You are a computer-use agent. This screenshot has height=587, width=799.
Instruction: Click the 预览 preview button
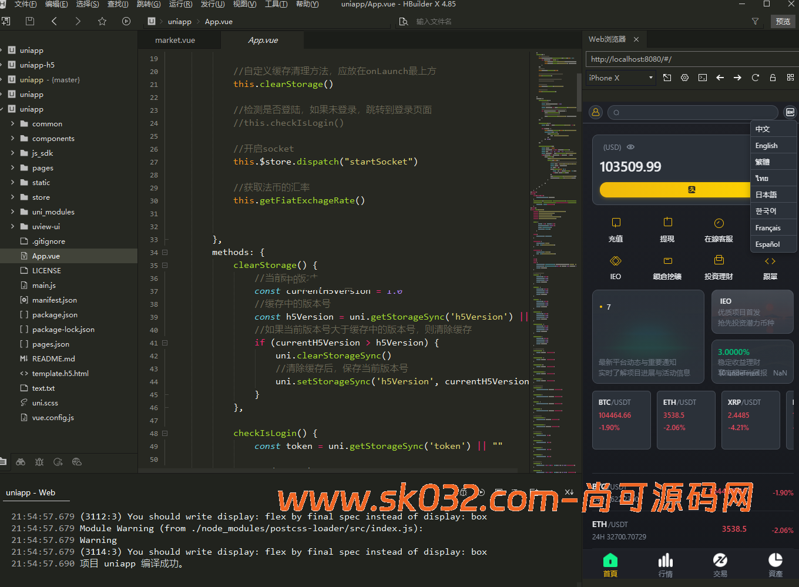coord(783,21)
